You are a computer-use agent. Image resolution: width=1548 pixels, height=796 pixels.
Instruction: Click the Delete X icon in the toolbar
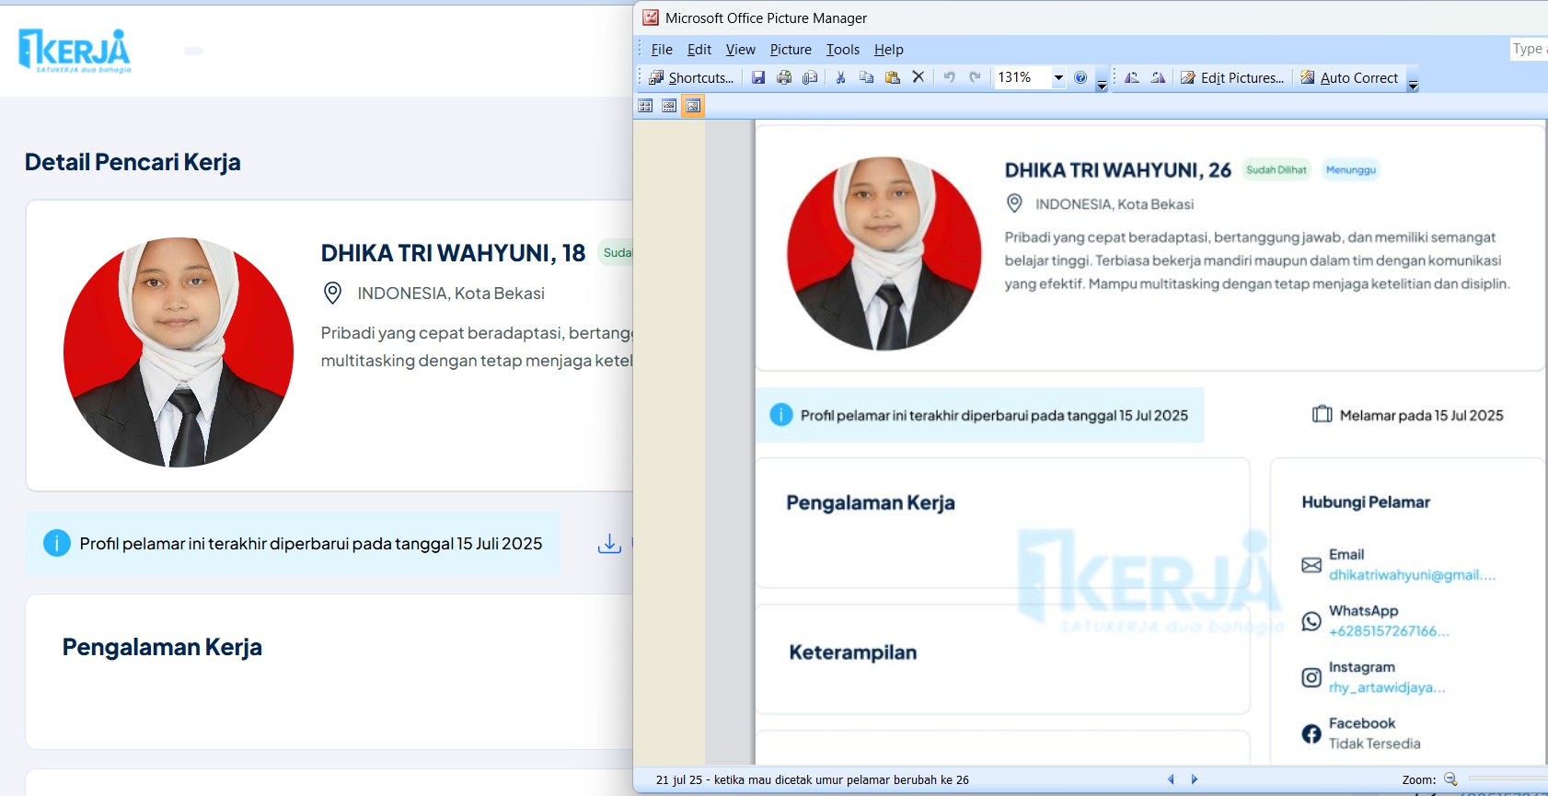point(918,78)
